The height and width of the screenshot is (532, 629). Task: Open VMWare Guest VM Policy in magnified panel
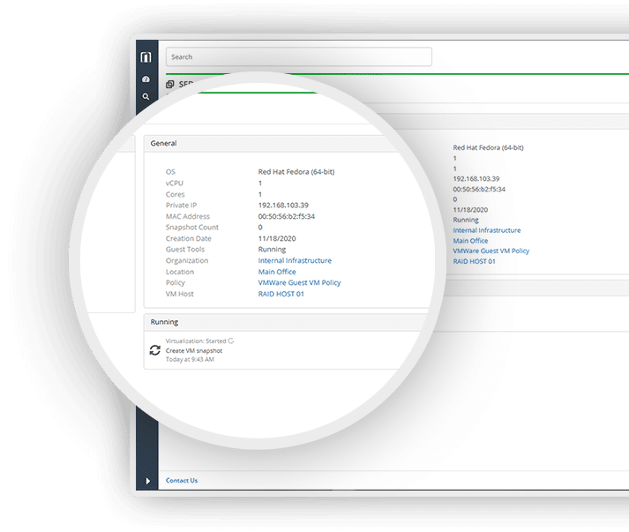pos(299,283)
